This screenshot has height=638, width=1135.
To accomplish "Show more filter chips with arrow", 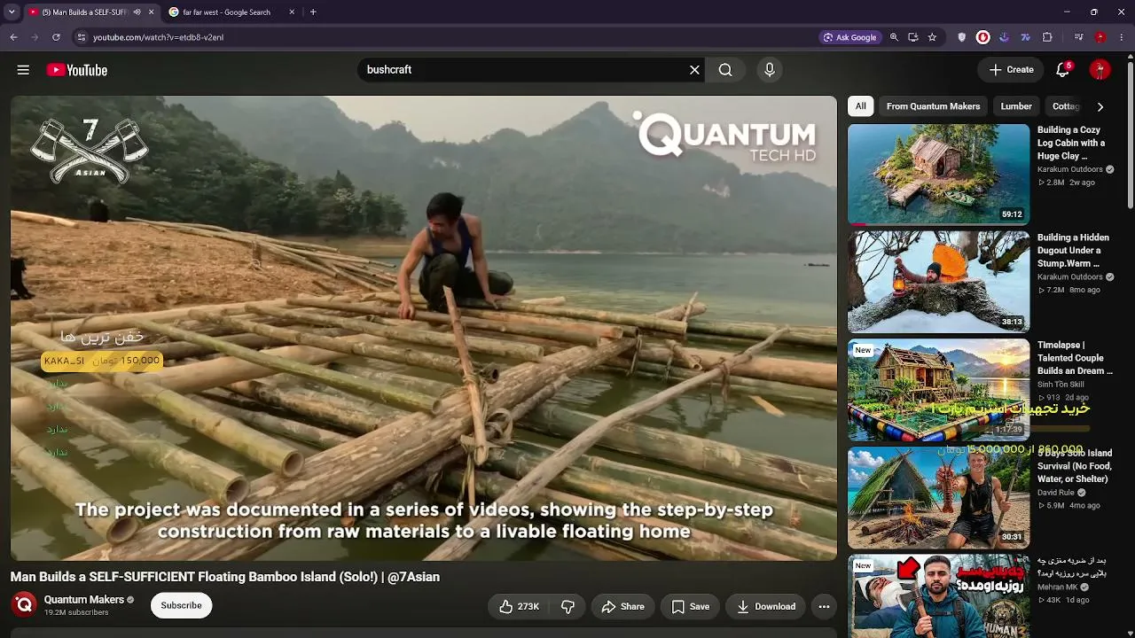I will pos(1100,106).
